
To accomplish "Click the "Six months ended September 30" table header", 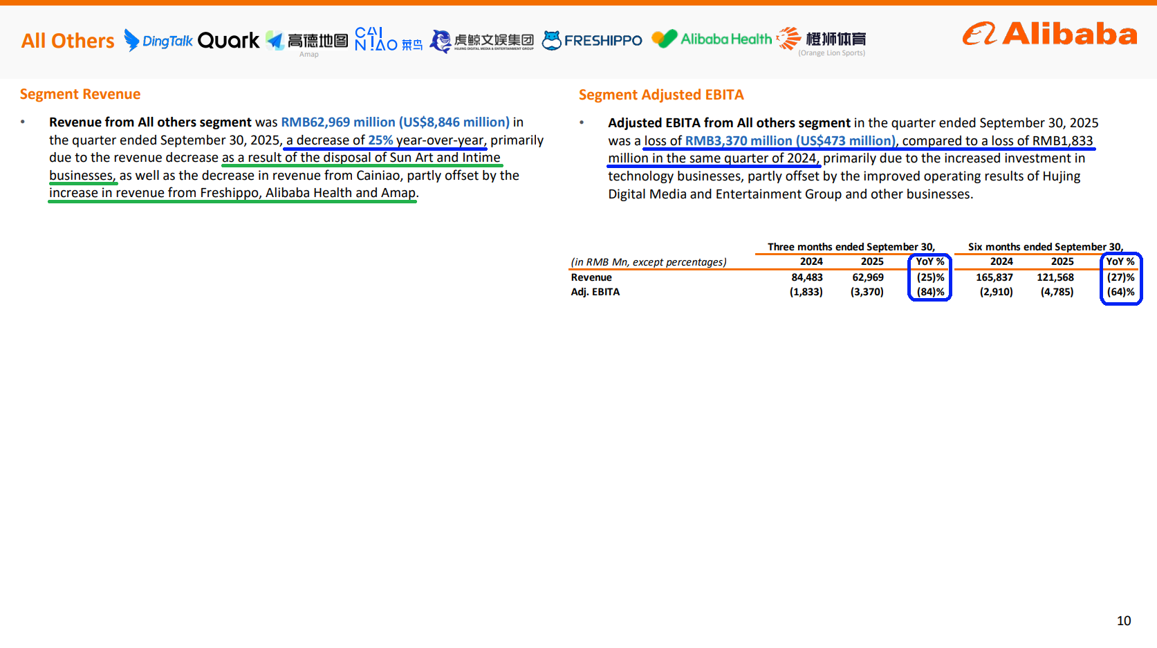I will point(1045,247).
